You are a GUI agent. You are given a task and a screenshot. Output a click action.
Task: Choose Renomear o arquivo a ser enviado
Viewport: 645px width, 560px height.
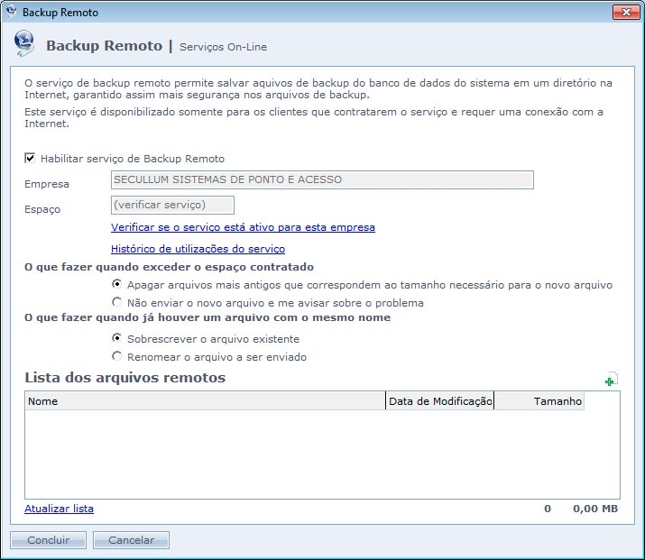pos(117,357)
